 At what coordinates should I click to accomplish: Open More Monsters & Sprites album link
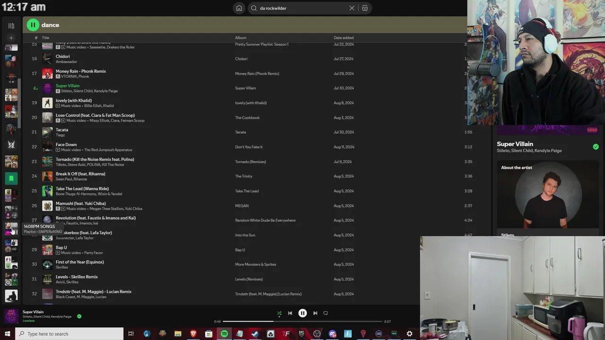click(256, 264)
